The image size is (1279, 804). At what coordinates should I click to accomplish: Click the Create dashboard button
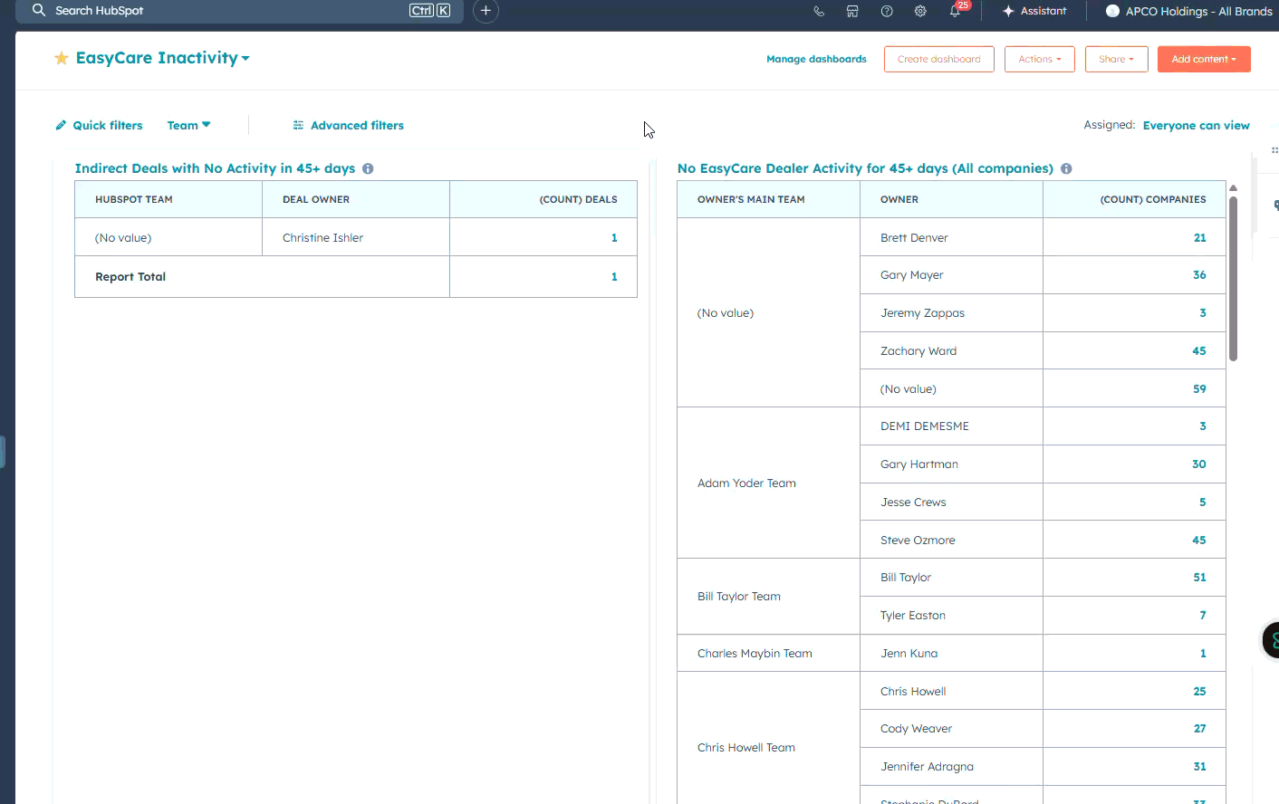pyautogui.click(x=938, y=59)
